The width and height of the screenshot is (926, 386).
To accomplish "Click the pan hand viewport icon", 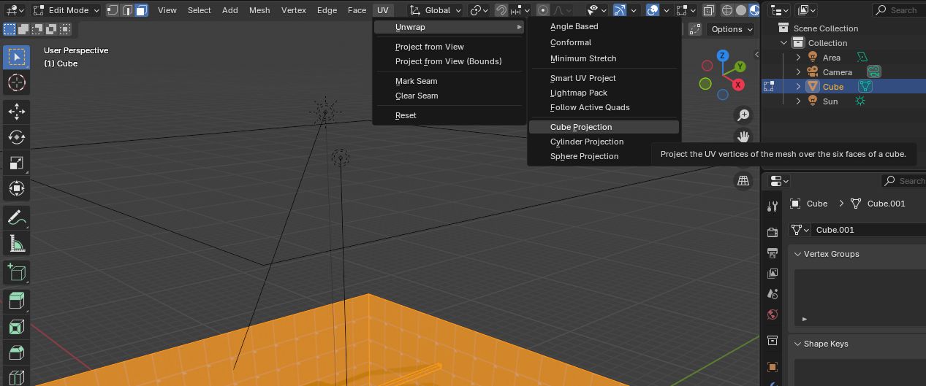I will [743, 136].
